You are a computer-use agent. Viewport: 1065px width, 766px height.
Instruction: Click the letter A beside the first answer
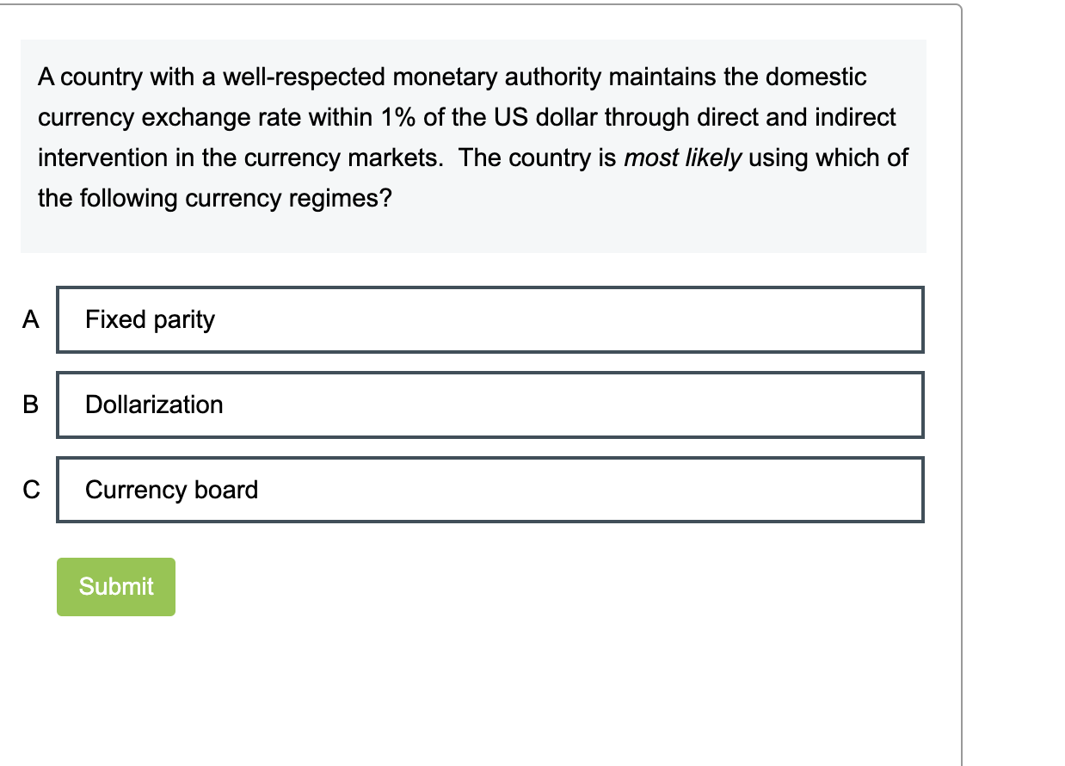click(31, 319)
